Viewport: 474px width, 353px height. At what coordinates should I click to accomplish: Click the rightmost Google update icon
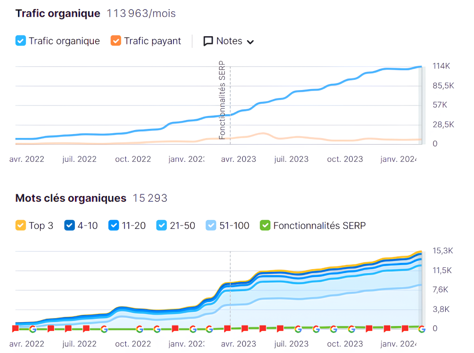point(422,329)
